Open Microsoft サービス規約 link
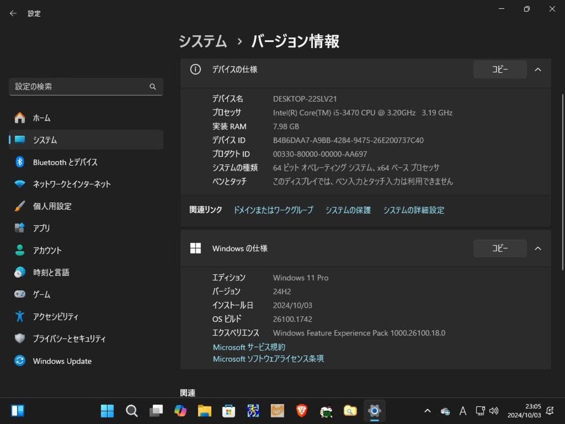Image resolution: width=565 pixels, height=424 pixels. [249, 347]
